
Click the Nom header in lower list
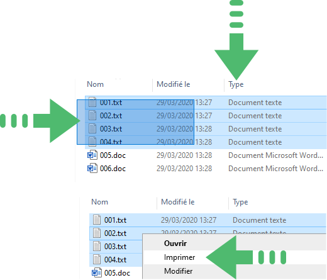coord(99,202)
